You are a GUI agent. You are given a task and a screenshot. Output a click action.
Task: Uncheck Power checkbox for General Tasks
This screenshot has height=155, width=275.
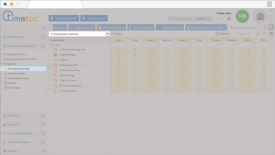[x=135, y=55]
